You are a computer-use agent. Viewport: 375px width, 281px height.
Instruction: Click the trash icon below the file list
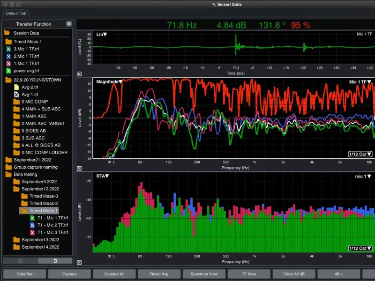[55, 261]
